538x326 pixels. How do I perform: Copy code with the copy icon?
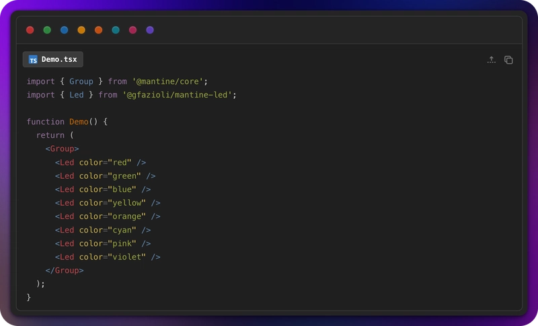[x=508, y=60]
